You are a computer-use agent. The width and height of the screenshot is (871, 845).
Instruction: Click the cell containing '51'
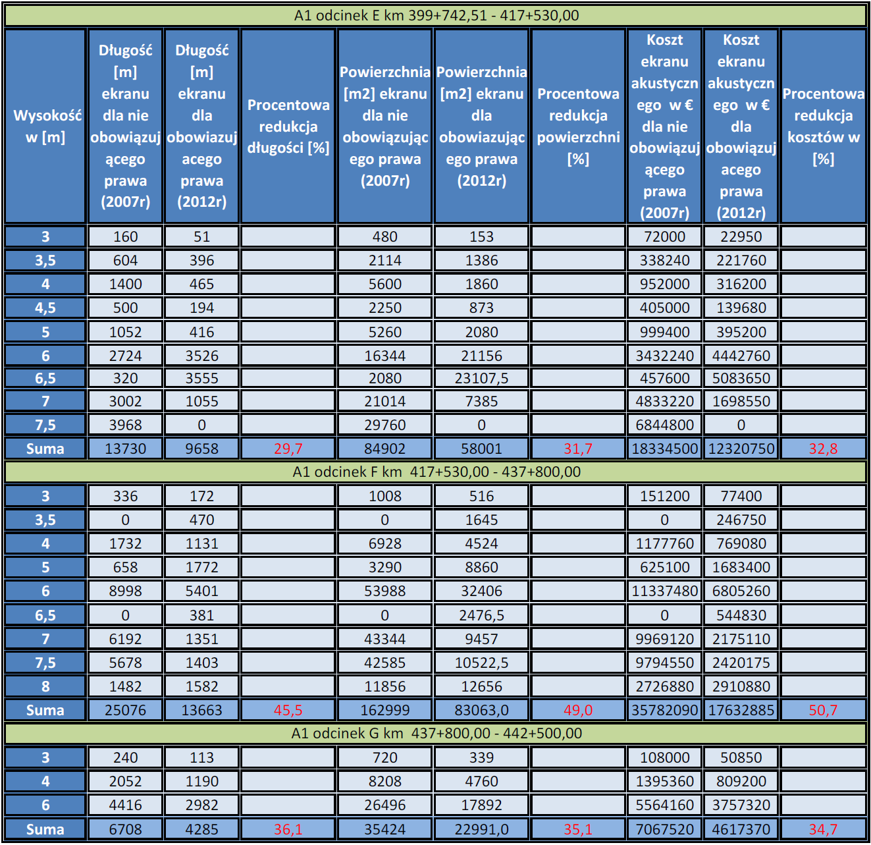pyautogui.click(x=201, y=236)
